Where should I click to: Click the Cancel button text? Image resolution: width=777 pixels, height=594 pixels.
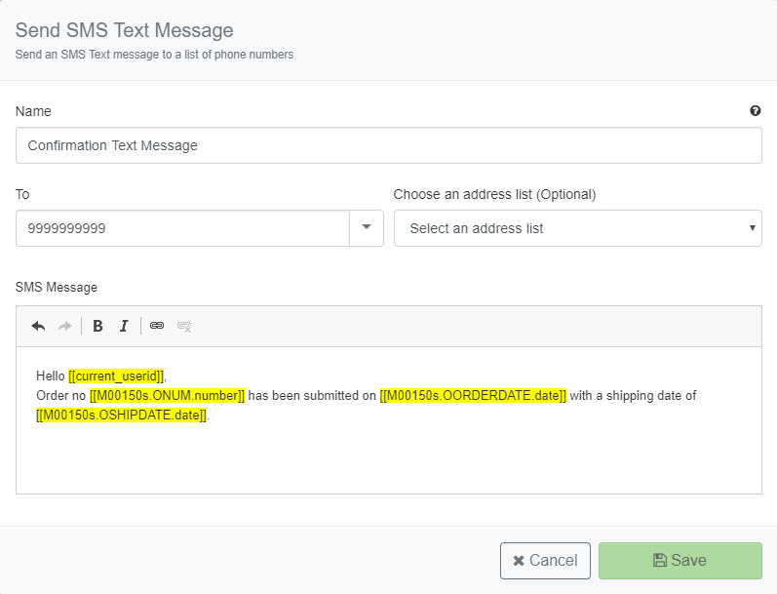tap(553, 560)
